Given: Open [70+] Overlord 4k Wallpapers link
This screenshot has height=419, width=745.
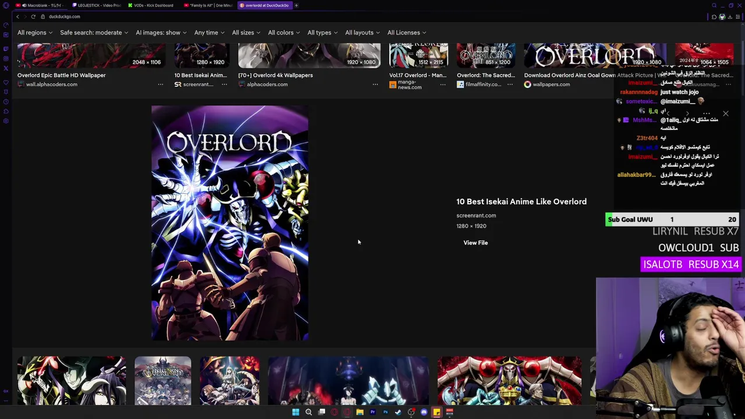Looking at the screenshot, I should [x=275, y=75].
